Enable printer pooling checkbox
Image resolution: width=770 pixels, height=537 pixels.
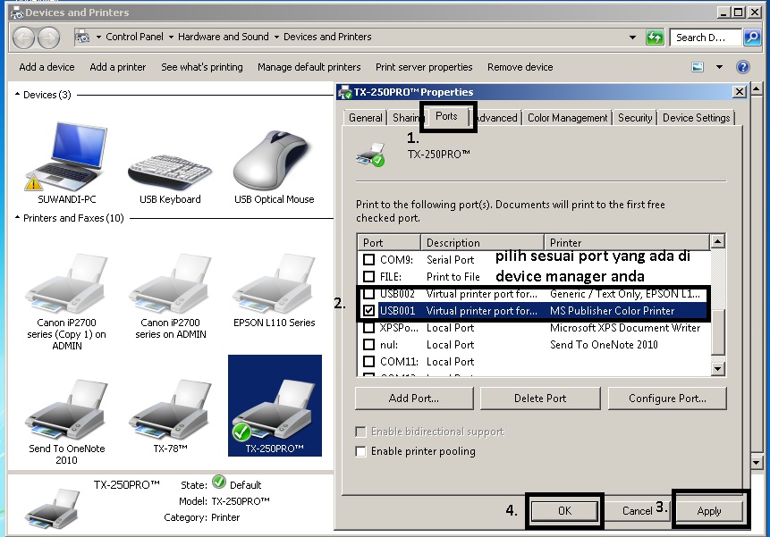(361, 451)
